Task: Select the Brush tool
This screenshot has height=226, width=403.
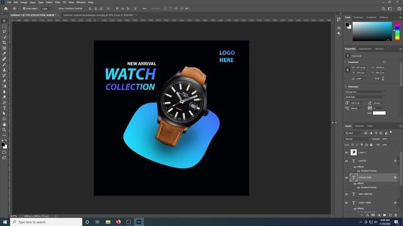Action: tap(4, 64)
